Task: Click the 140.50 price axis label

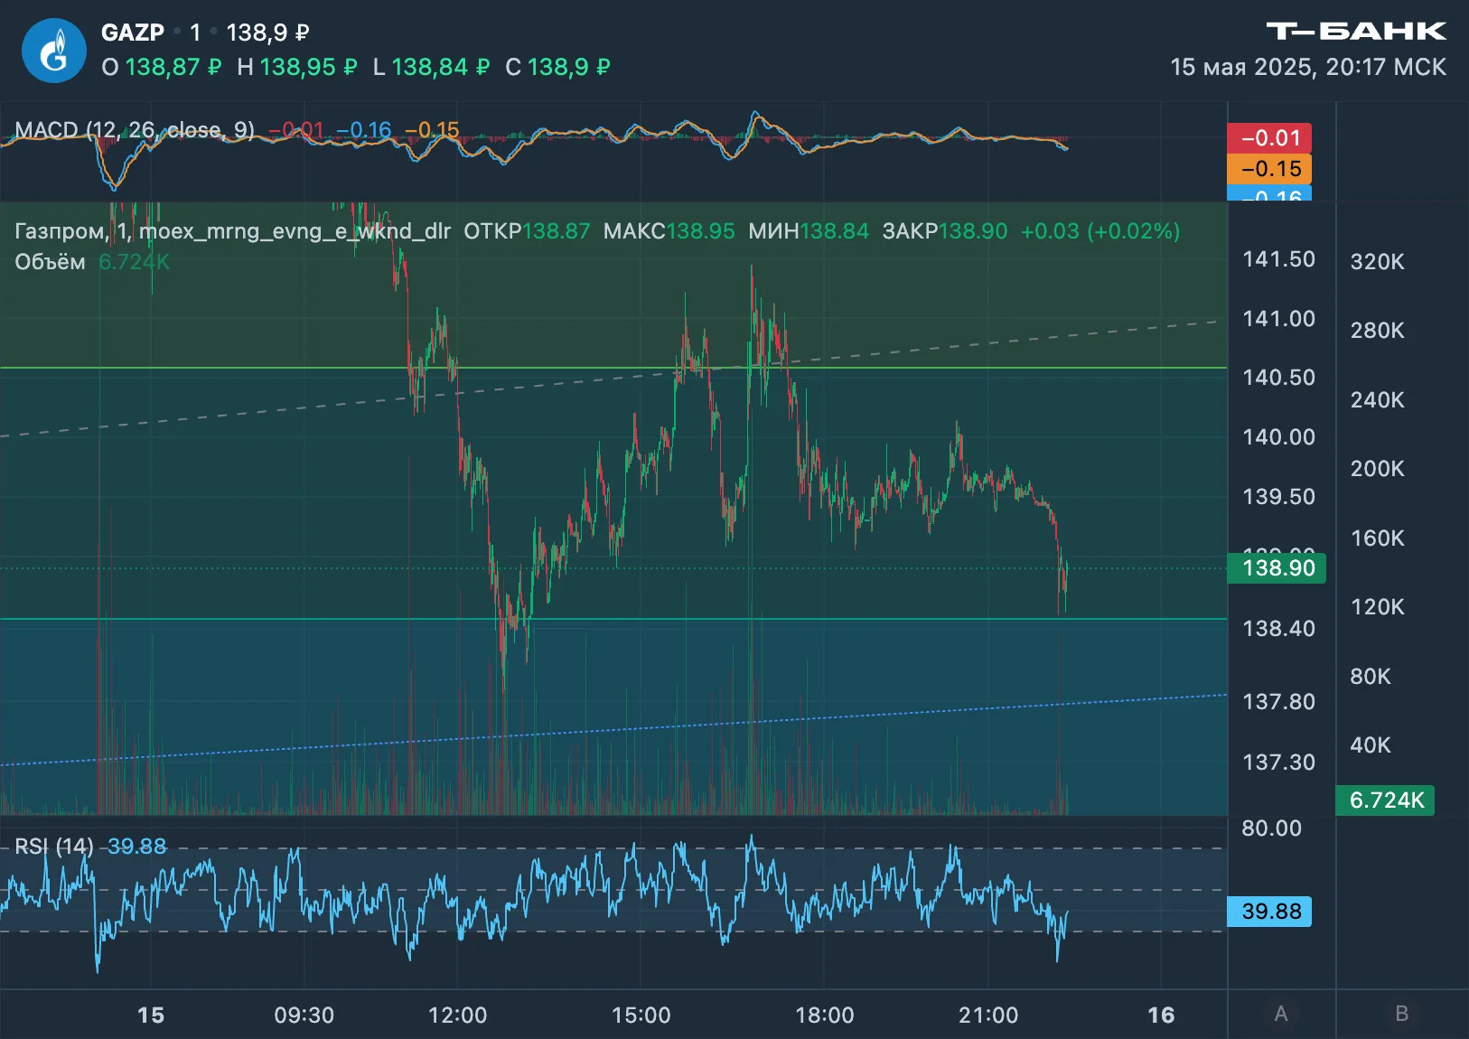Action: [x=1278, y=378]
